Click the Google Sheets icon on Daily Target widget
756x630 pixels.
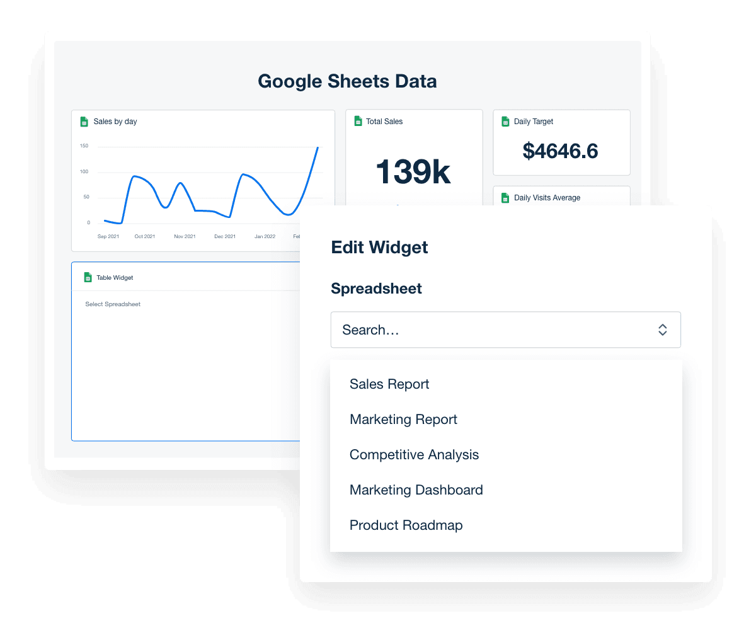tap(505, 122)
